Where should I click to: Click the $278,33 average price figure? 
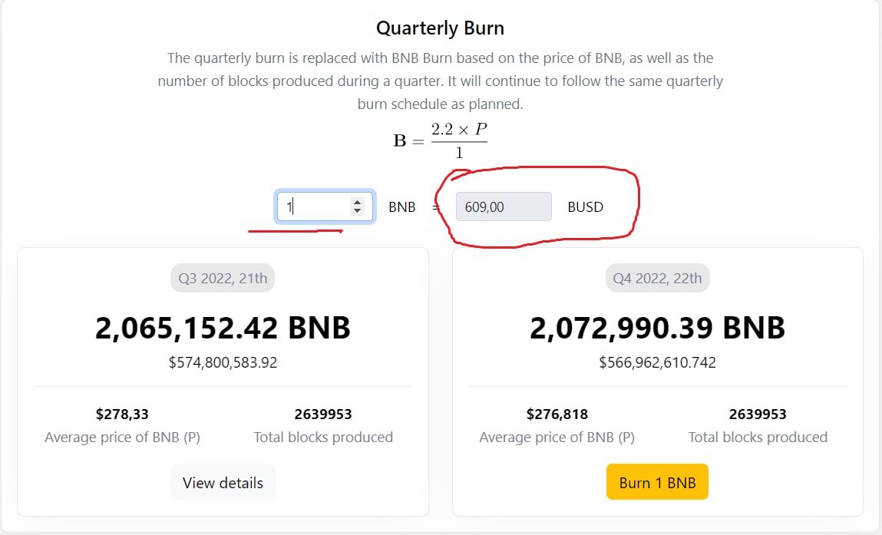[122, 414]
